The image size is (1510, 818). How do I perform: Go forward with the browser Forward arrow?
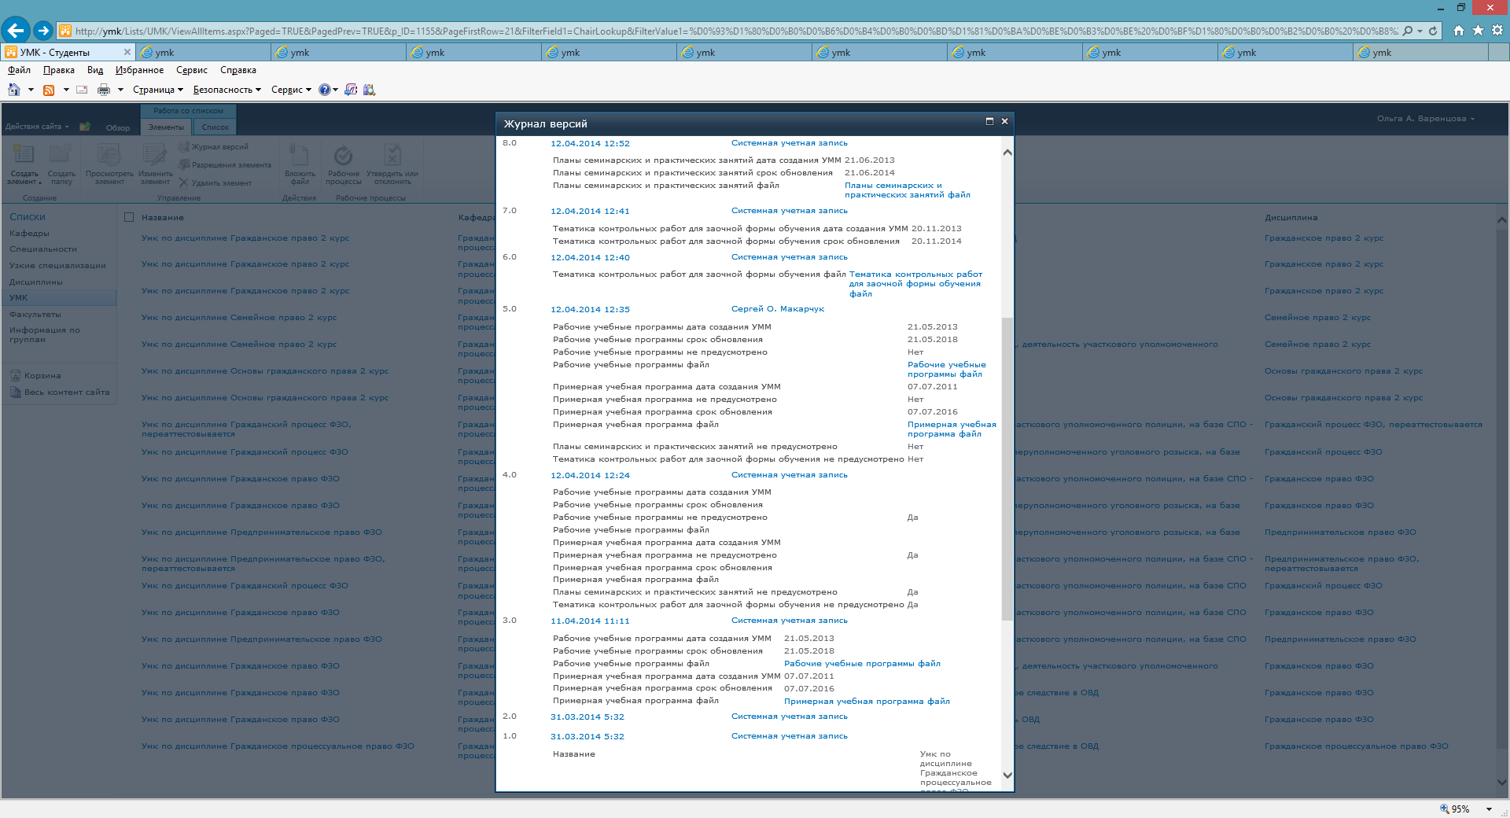pos(43,31)
